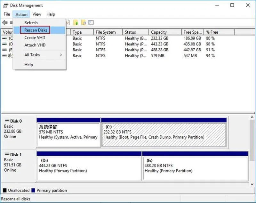Image resolution: width=256 pixels, height=203 pixels.
Task: Click the Help toolbar icon
Action: pyautogui.click(x=91, y=22)
